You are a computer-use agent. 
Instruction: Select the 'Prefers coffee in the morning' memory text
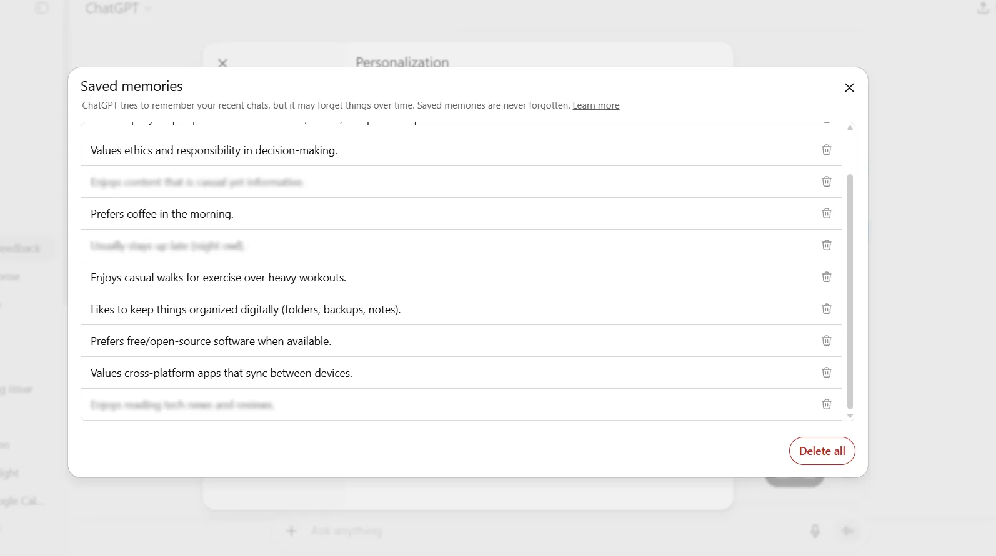click(x=162, y=214)
